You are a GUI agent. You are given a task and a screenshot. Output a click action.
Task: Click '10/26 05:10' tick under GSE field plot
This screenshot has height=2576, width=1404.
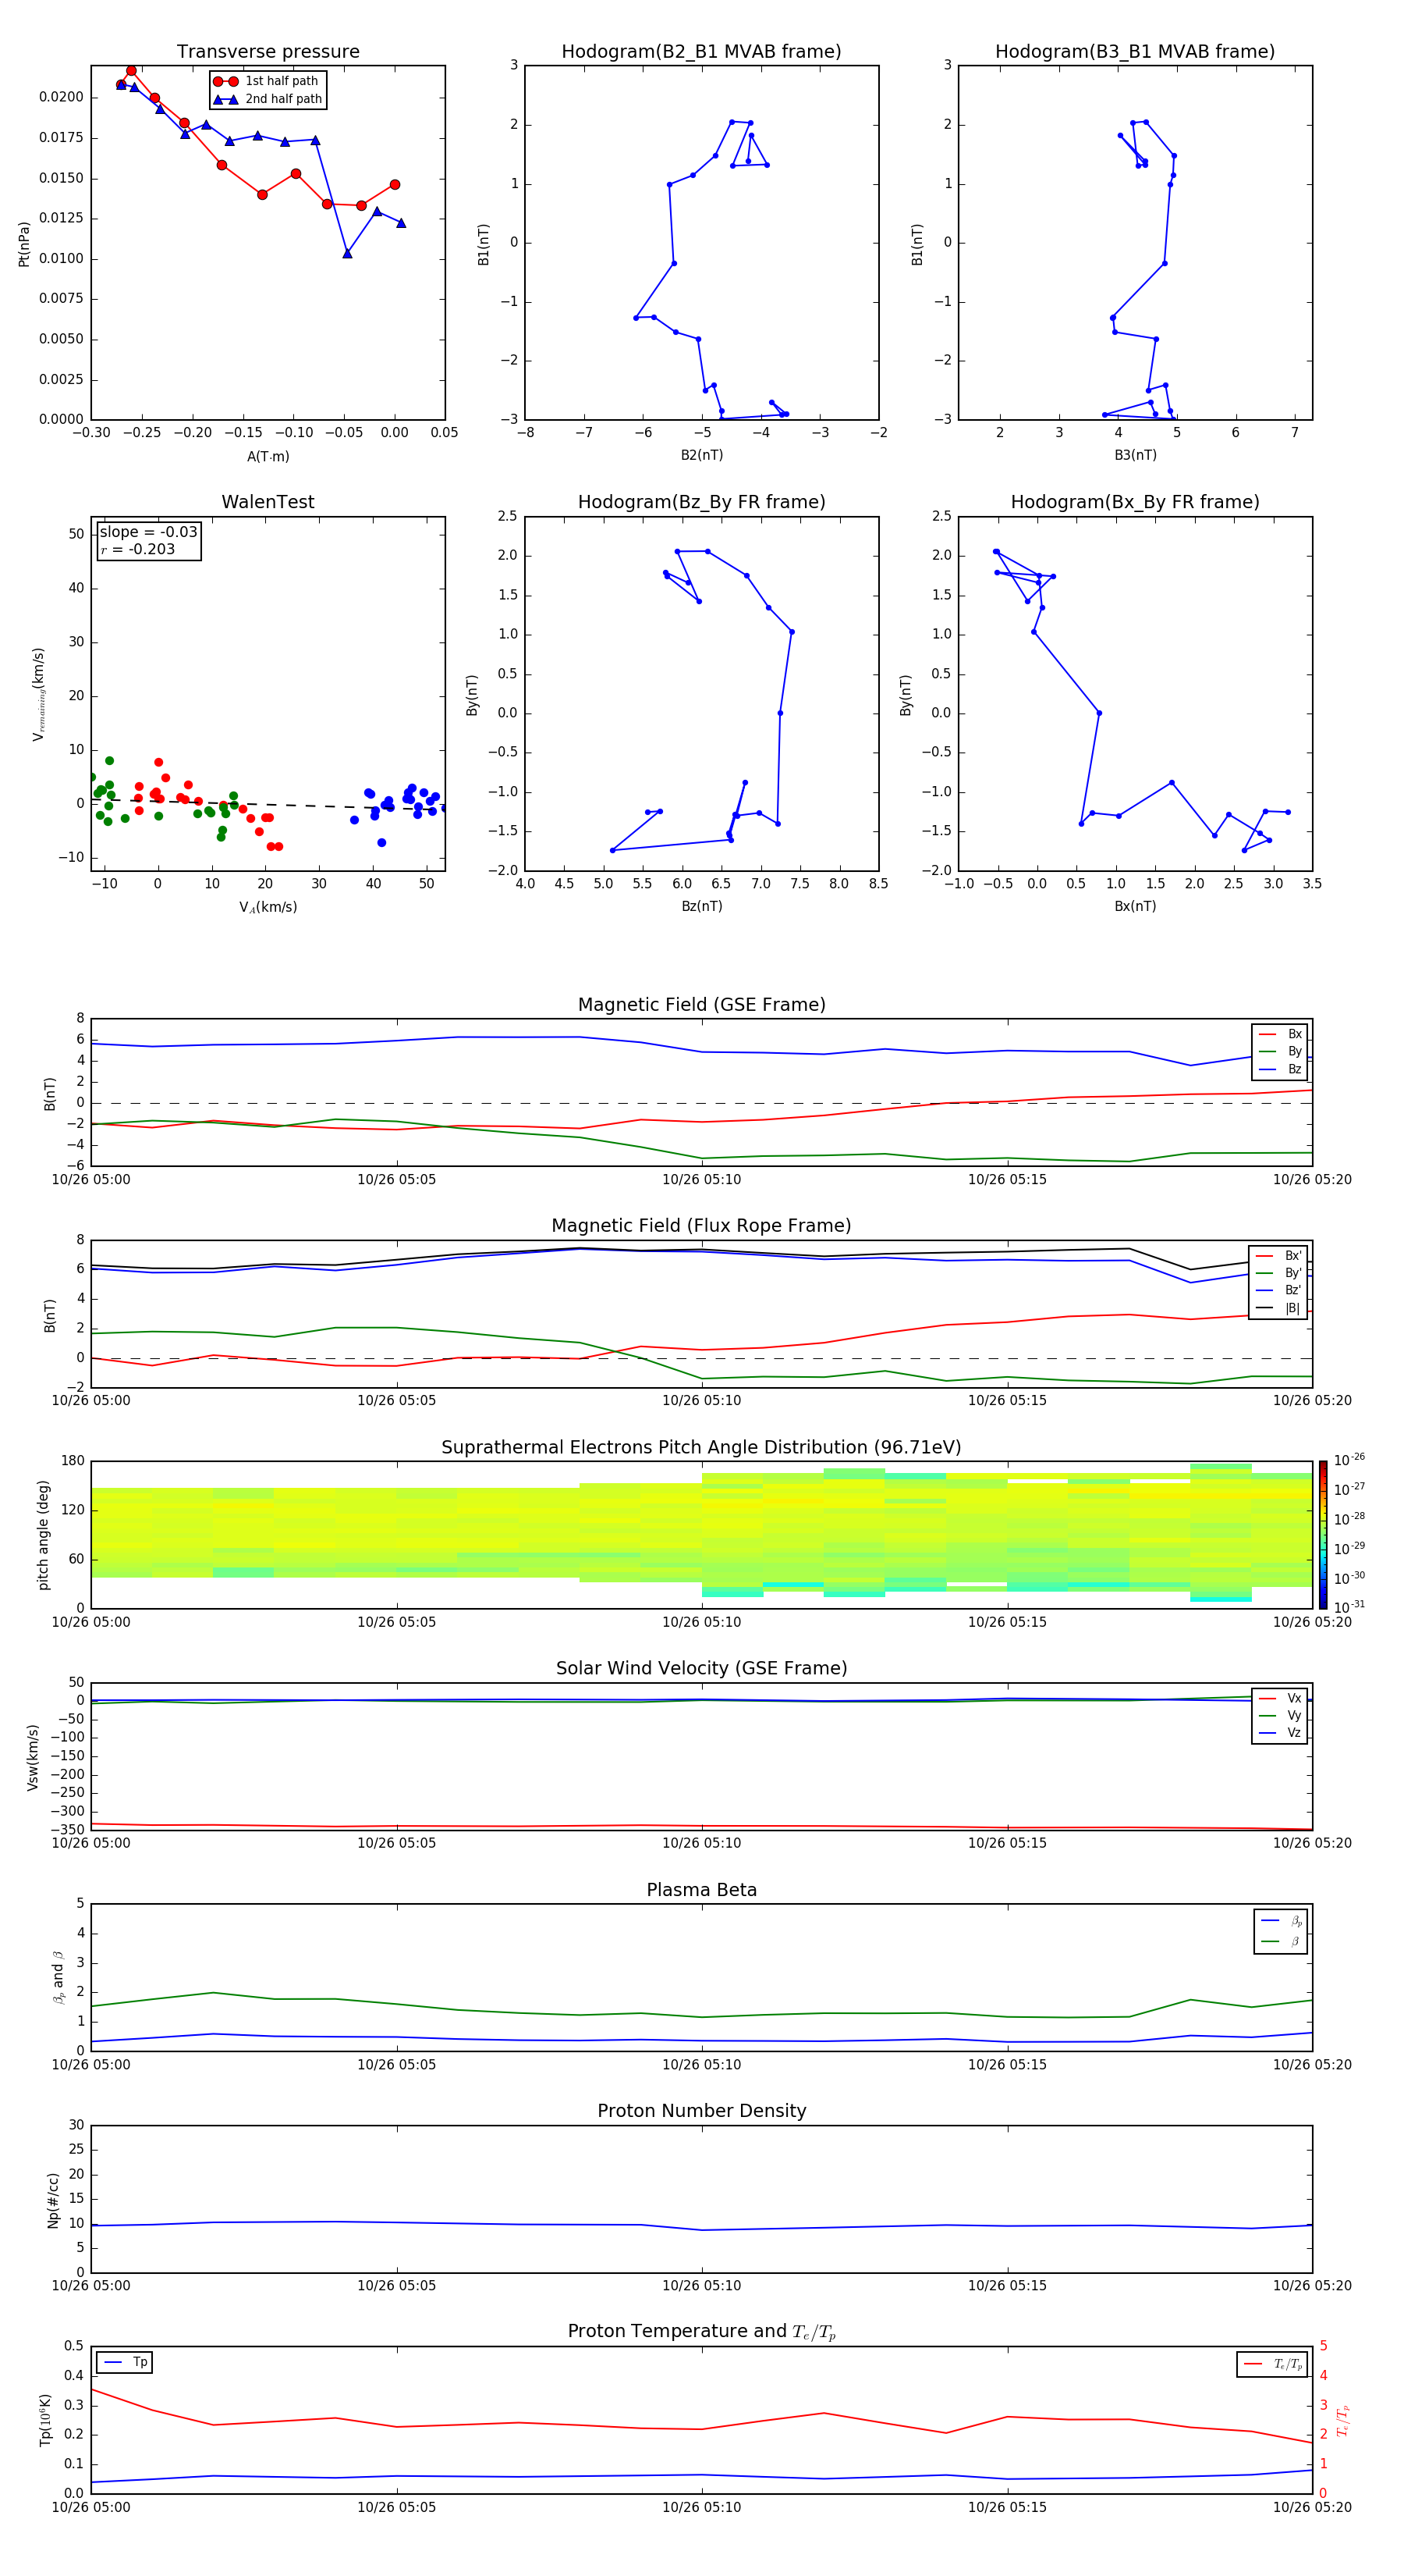(701, 1180)
